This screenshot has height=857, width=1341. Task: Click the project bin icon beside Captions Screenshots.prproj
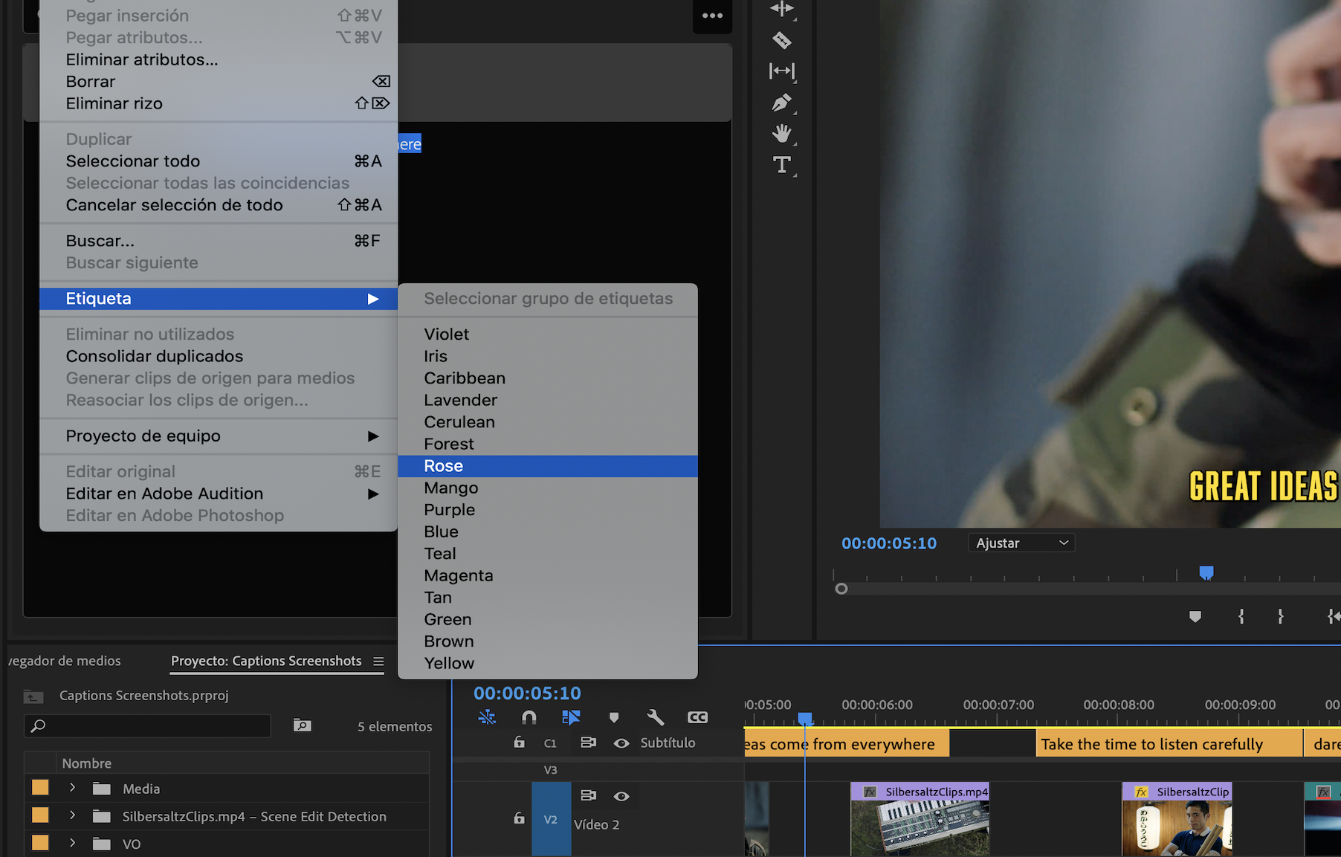pyautogui.click(x=33, y=696)
